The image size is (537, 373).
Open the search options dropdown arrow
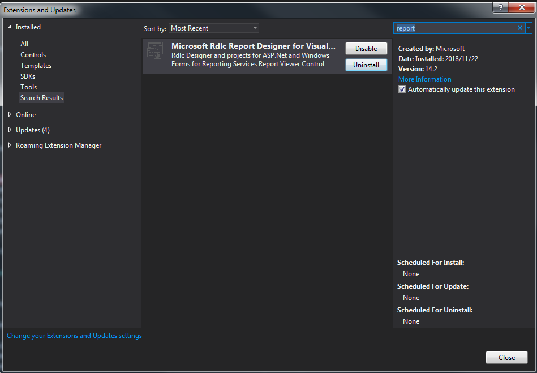click(530, 28)
